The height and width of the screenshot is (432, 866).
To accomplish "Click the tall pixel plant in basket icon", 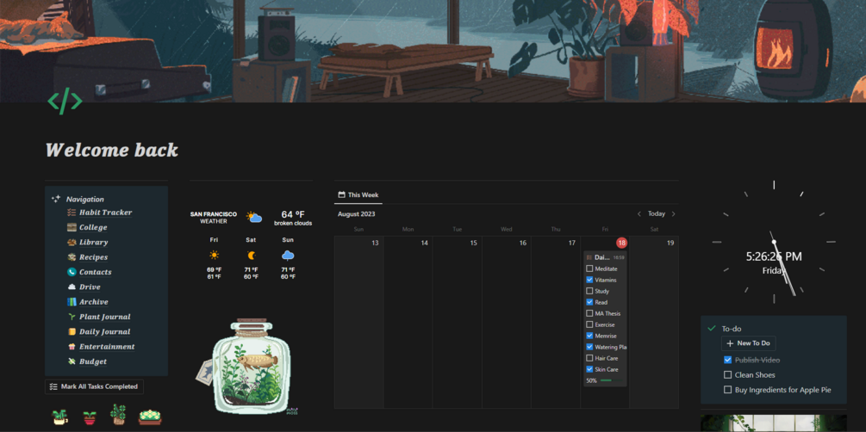I will (x=118, y=414).
